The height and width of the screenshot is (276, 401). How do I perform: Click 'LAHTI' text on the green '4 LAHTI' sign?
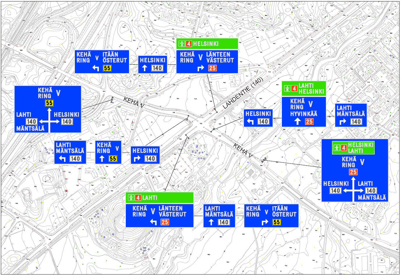(x=150, y=198)
